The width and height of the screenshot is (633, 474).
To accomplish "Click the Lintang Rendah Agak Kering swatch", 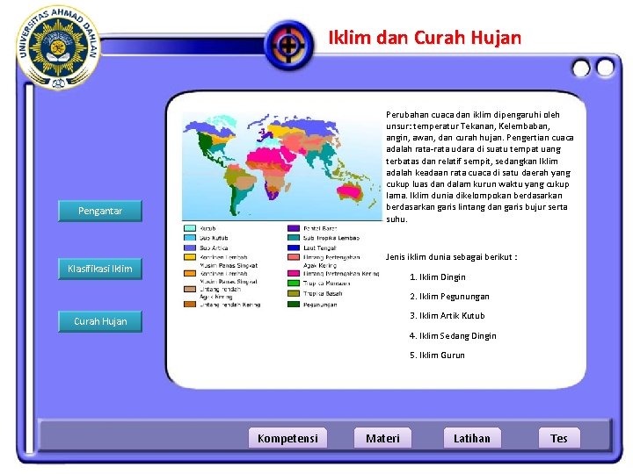I will [x=190, y=289].
